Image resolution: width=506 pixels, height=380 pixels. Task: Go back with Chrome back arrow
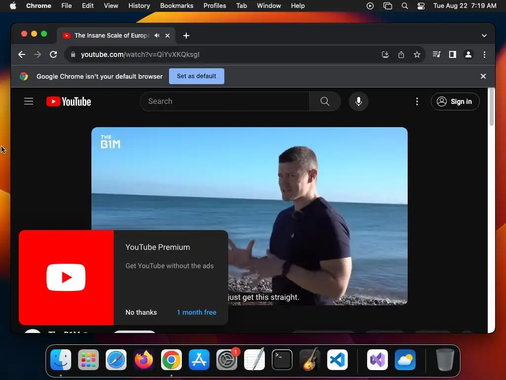[x=22, y=54]
